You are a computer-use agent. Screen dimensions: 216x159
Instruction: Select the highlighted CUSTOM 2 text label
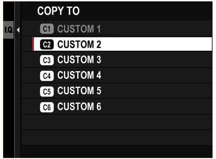79,44
